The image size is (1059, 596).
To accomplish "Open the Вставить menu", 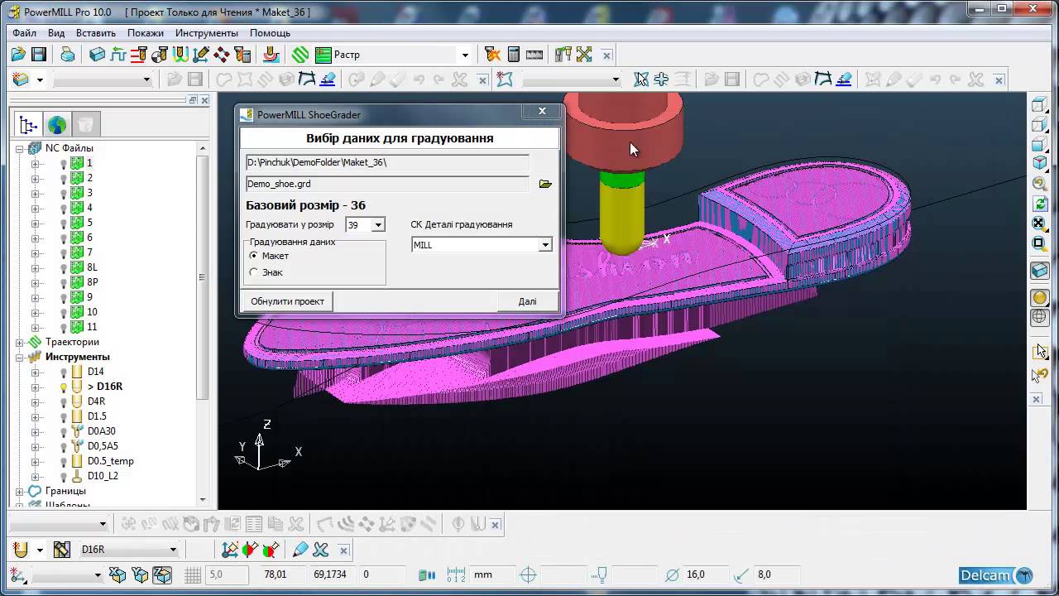I will coord(96,33).
